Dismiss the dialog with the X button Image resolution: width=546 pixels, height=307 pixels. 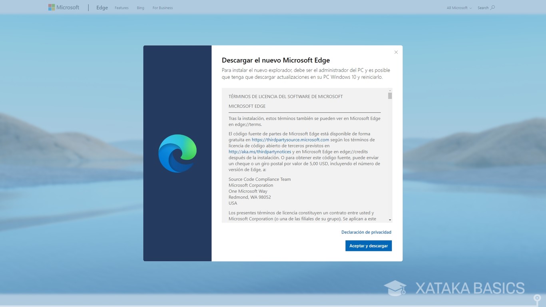pyautogui.click(x=396, y=52)
